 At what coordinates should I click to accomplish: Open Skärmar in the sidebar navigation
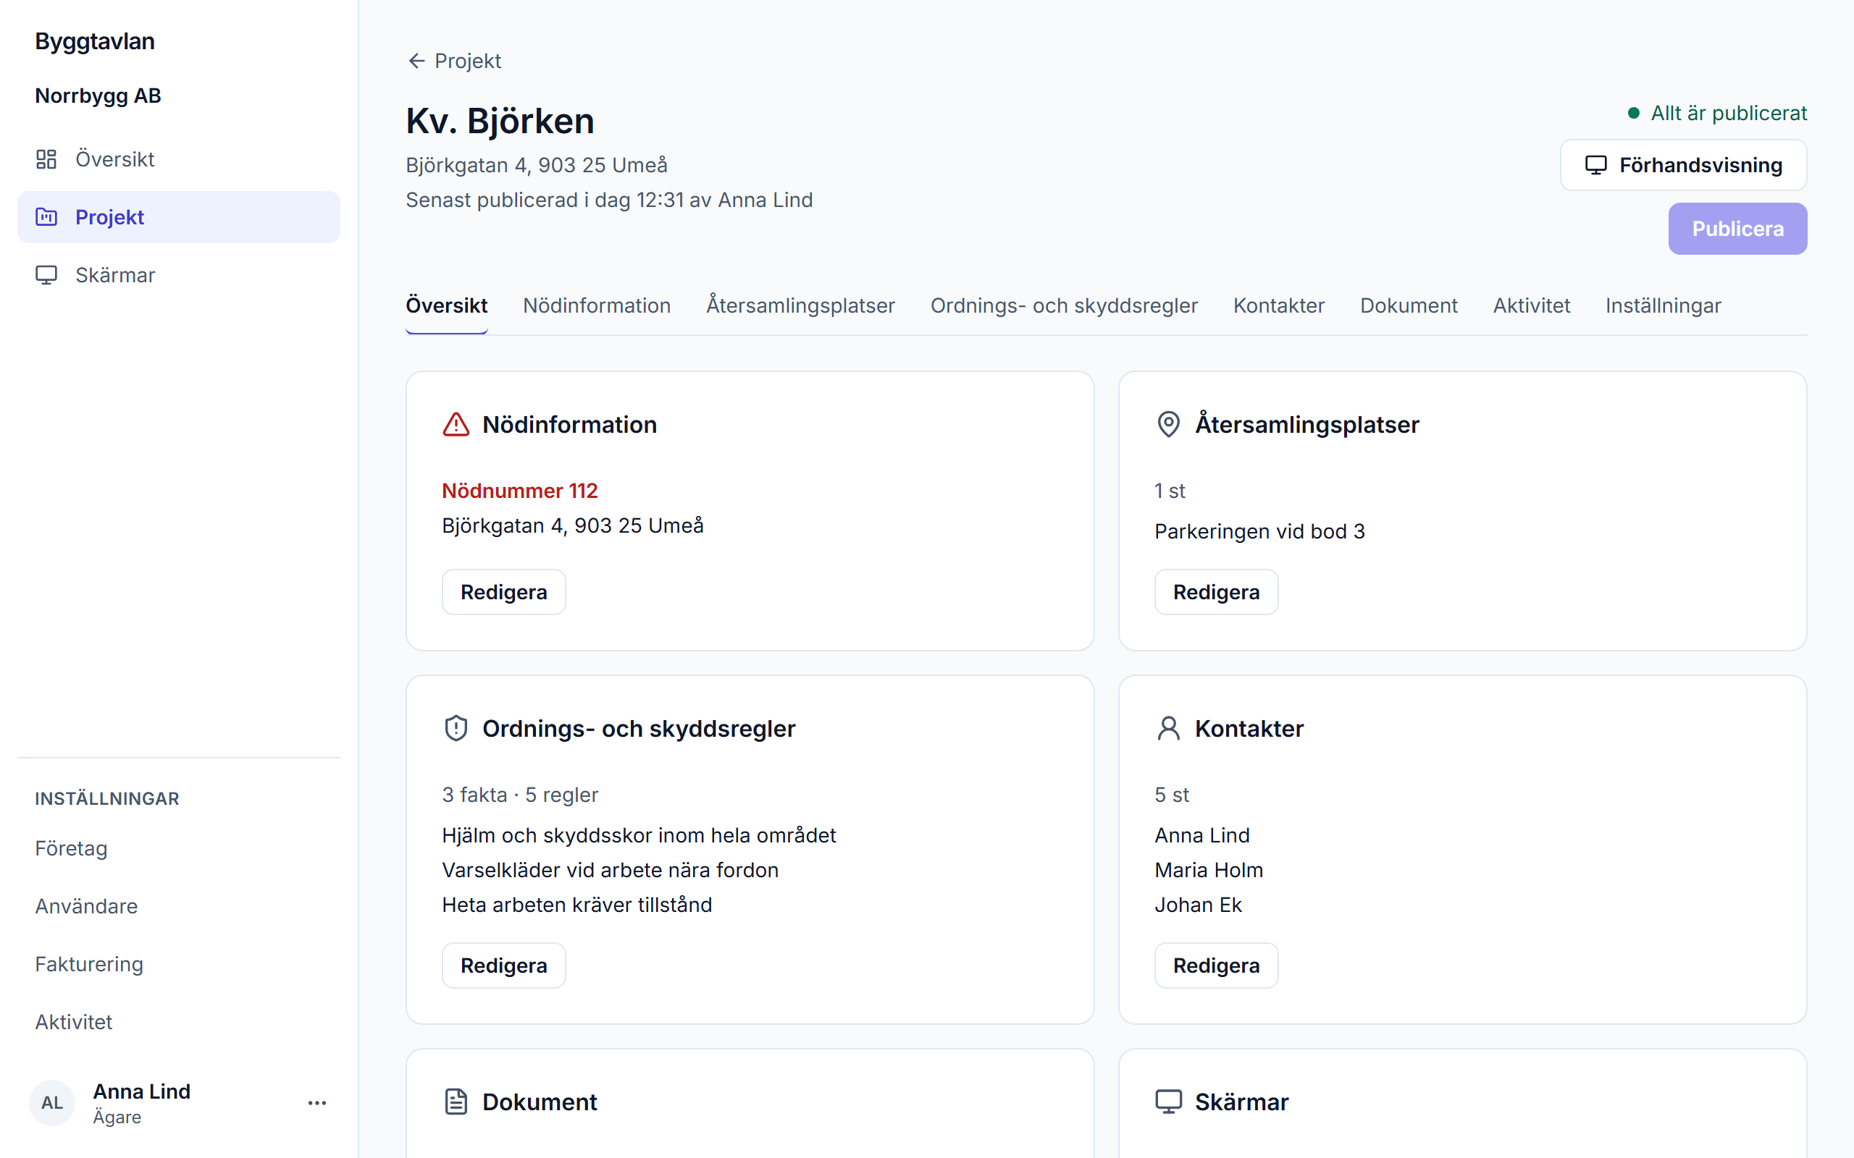178,275
